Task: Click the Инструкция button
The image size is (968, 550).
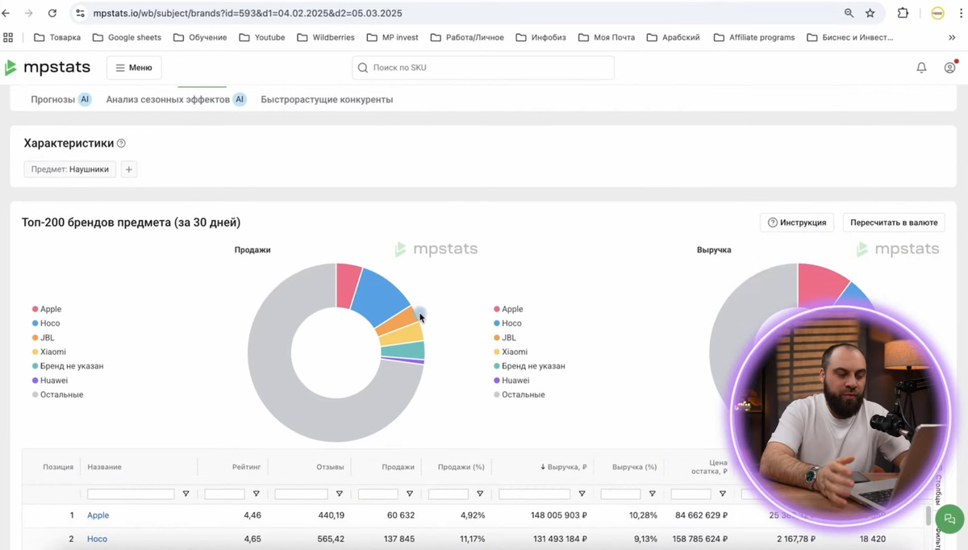Action: [797, 223]
